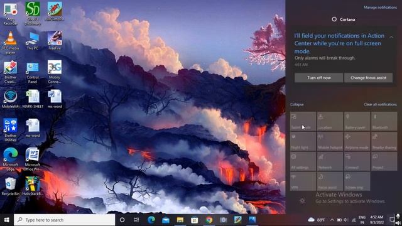Open Google Chrome in taskbar
The image size is (402, 226).
click(x=209, y=220)
